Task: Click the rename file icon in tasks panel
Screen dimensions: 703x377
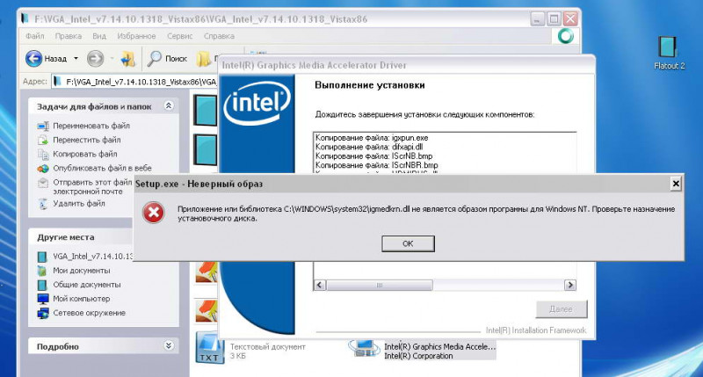Action: [x=43, y=126]
